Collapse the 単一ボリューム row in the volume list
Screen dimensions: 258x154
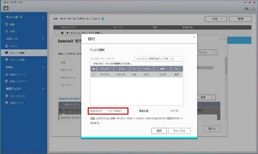tap(62, 33)
